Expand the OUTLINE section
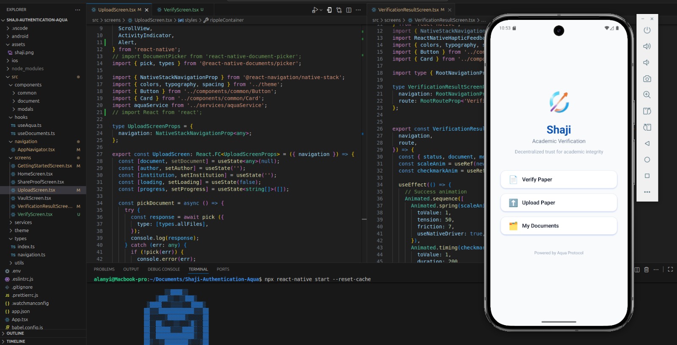The width and height of the screenshot is (677, 345). 15,333
